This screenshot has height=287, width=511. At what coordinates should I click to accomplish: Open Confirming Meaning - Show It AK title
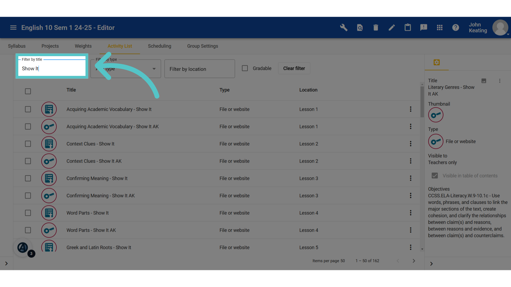[101, 196]
